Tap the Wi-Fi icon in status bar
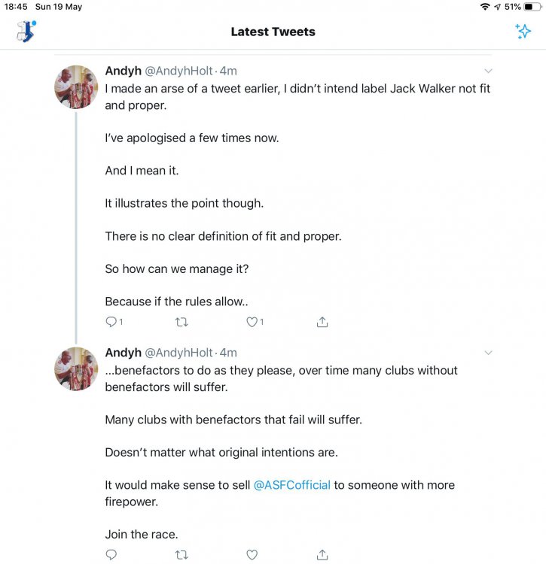This screenshot has width=546, height=564. coord(484,7)
